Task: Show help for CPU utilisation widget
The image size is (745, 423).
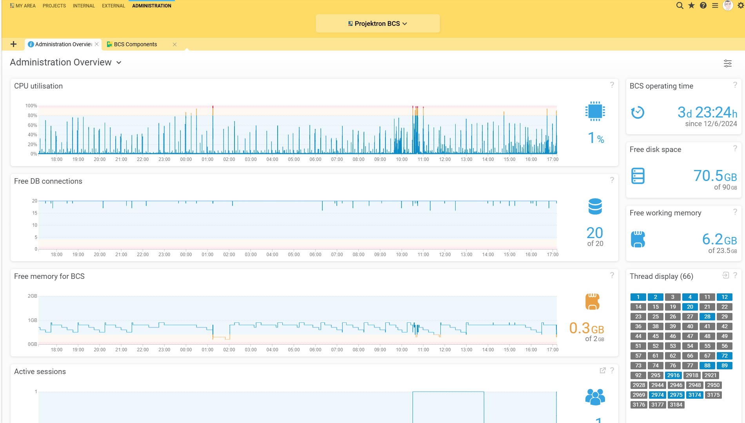Action: click(612, 85)
